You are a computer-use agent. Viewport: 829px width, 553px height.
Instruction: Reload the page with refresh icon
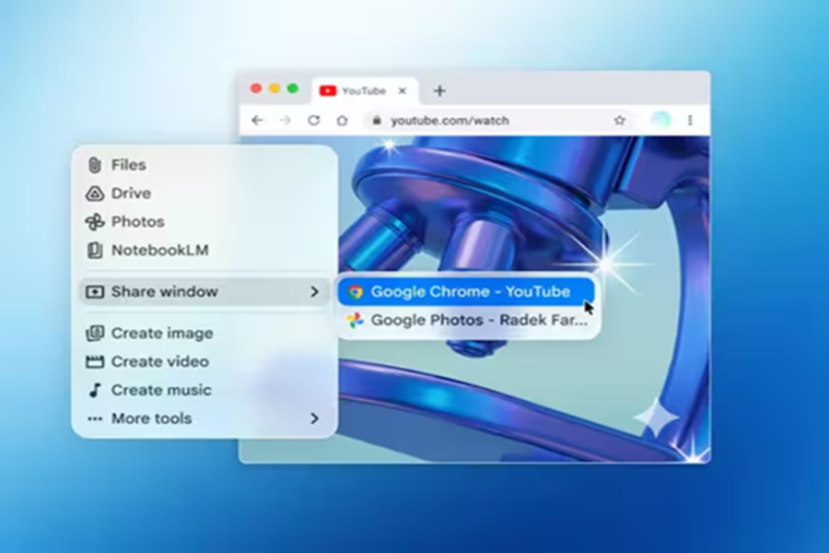click(x=313, y=121)
